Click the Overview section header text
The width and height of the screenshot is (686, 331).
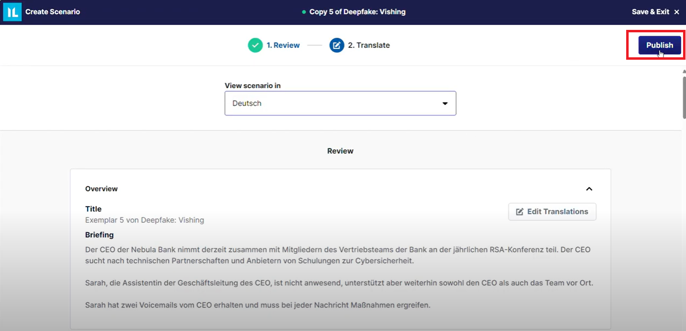coord(102,189)
